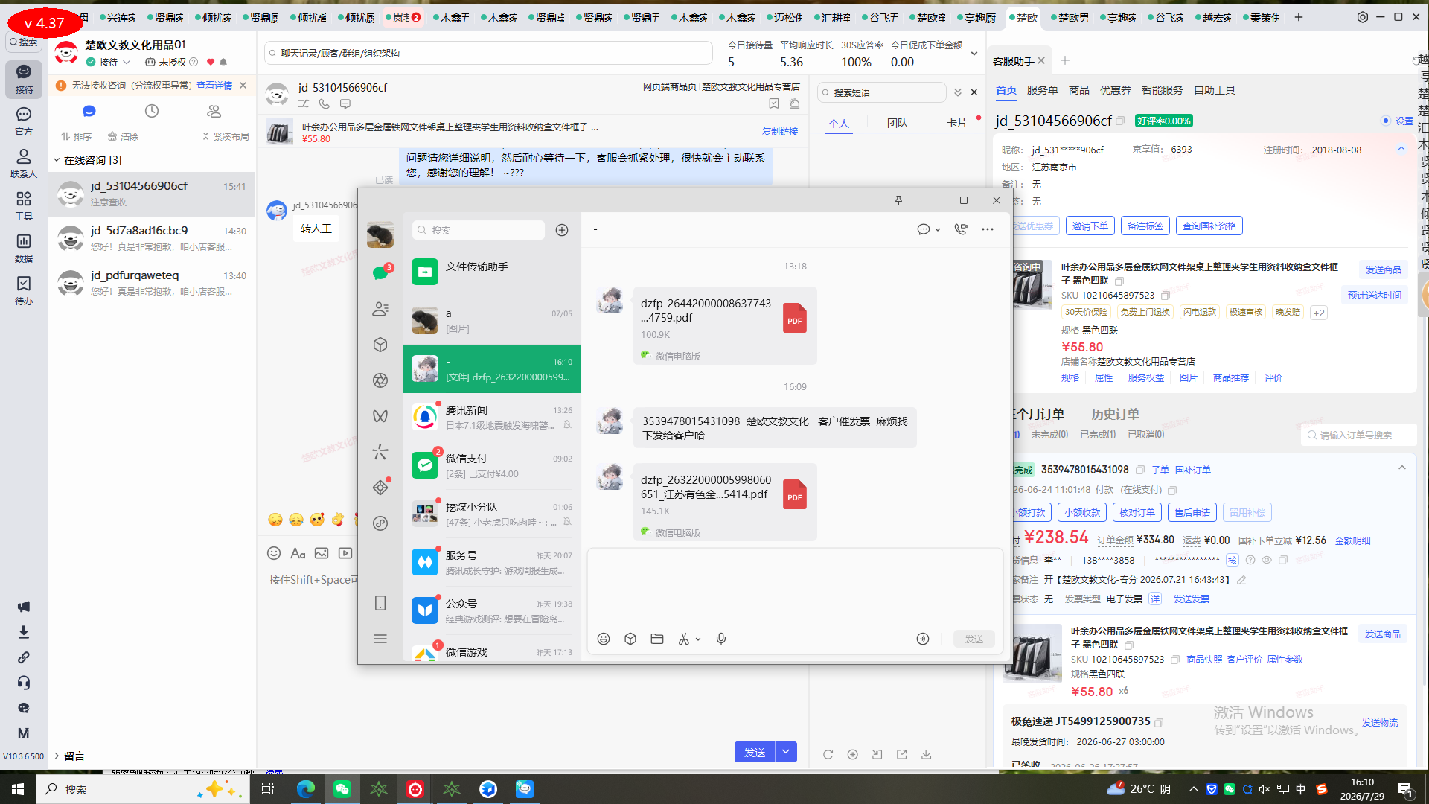Open the 智能服务 tab
The image size is (1429, 804).
(1162, 90)
